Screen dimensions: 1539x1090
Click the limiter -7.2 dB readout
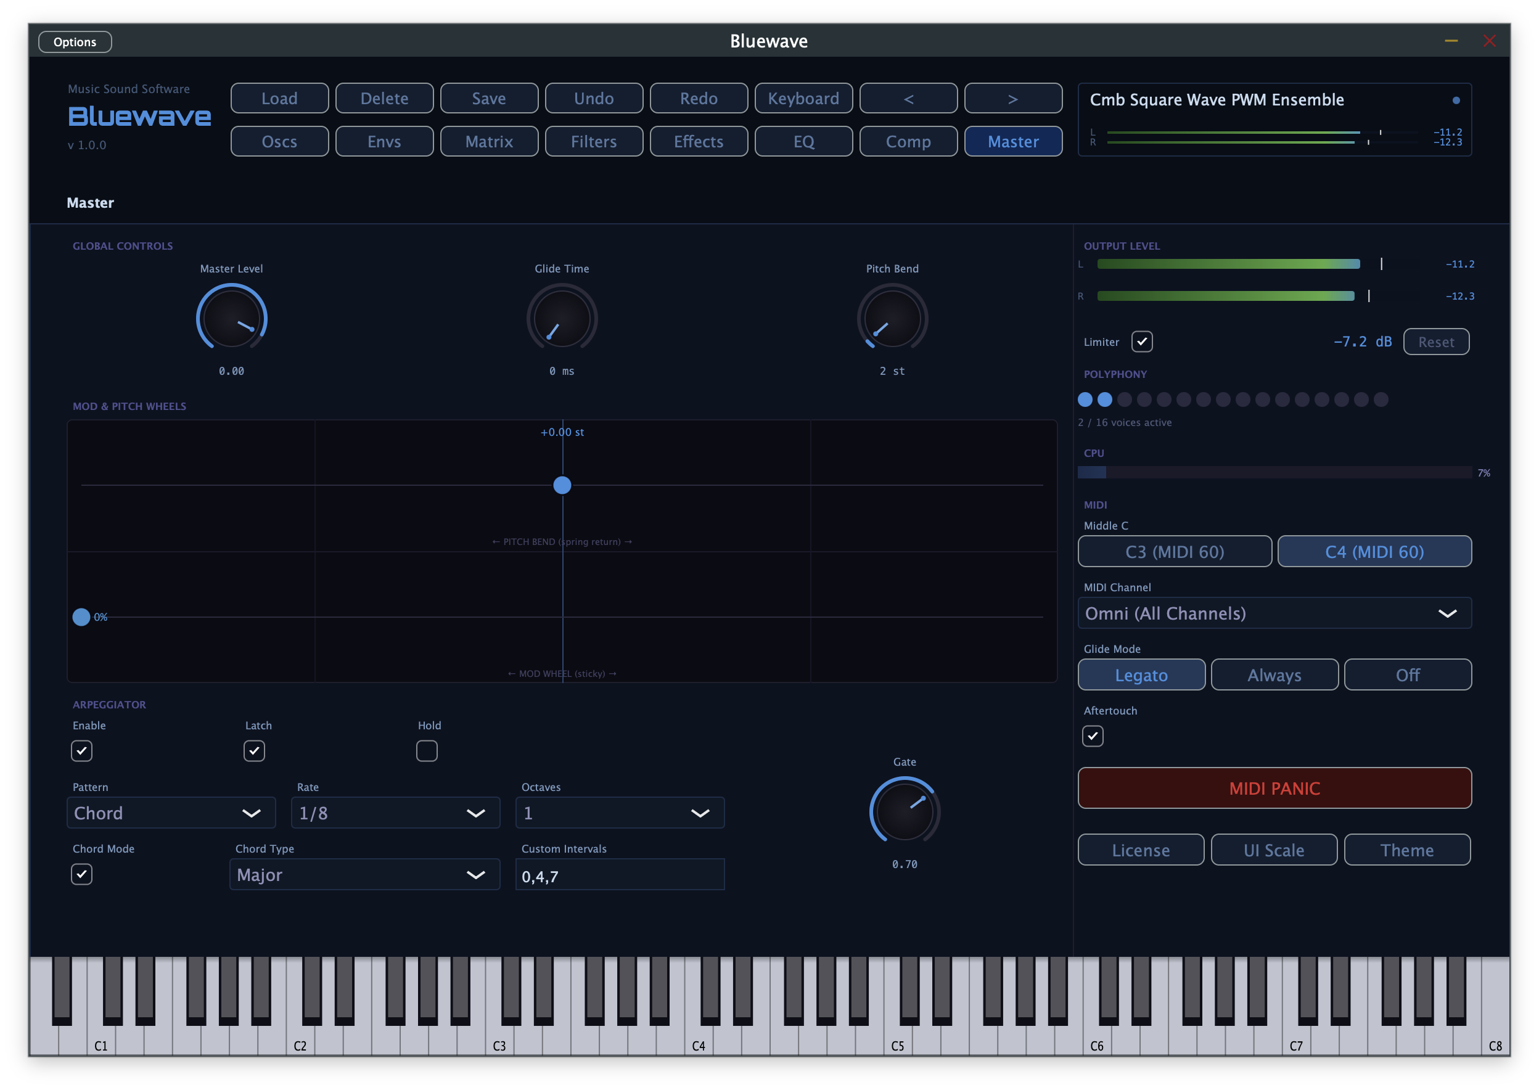(1362, 342)
